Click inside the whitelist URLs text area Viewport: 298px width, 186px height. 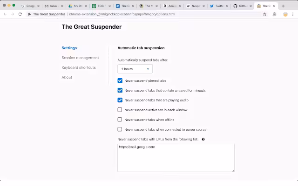[176, 158]
